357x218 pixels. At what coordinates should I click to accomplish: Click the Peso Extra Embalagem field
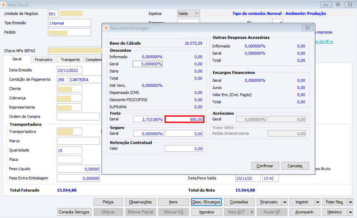[x=79, y=178]
